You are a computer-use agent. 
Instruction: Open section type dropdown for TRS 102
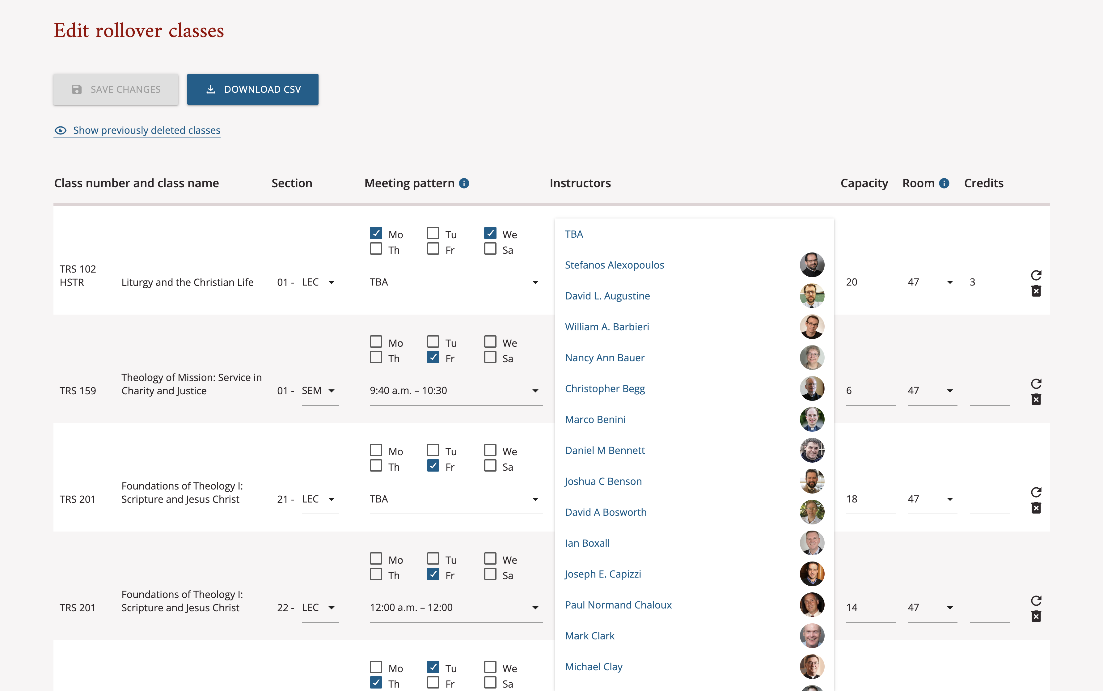(x=320, y=282)
